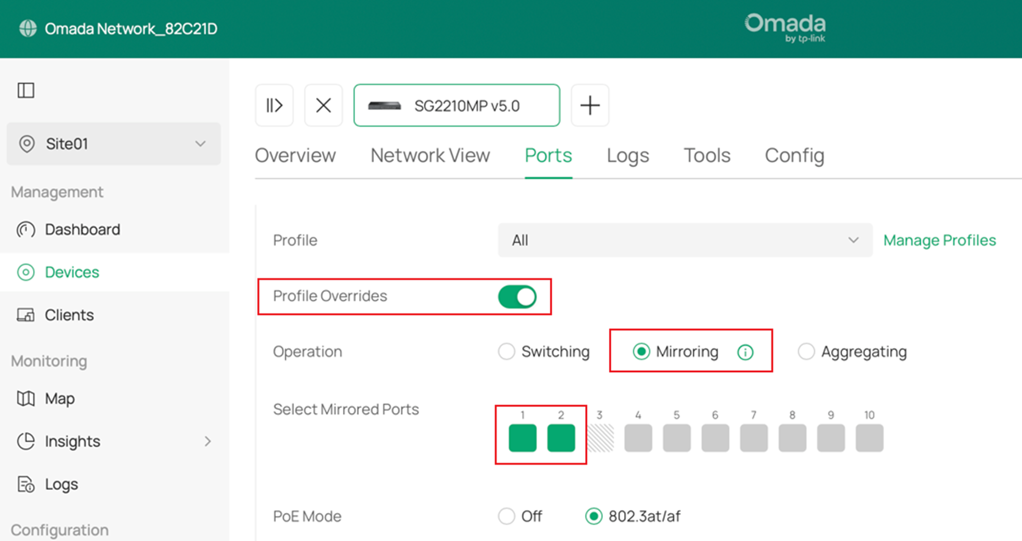The width and height of the screenshot is (1022, 541).
Task: Select the SG2210MP v5.0 device tab
Action: coord(456,106)
